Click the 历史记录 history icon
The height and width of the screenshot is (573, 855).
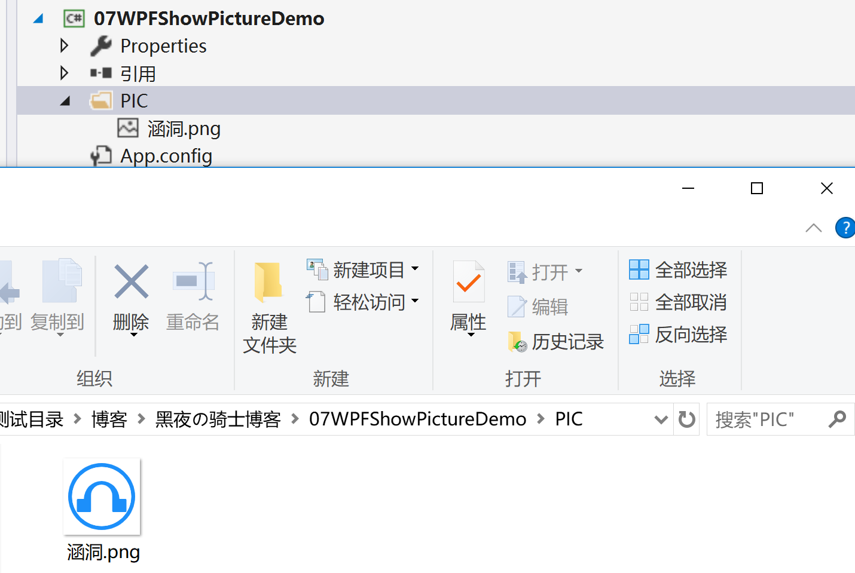(x=518, y=341)
